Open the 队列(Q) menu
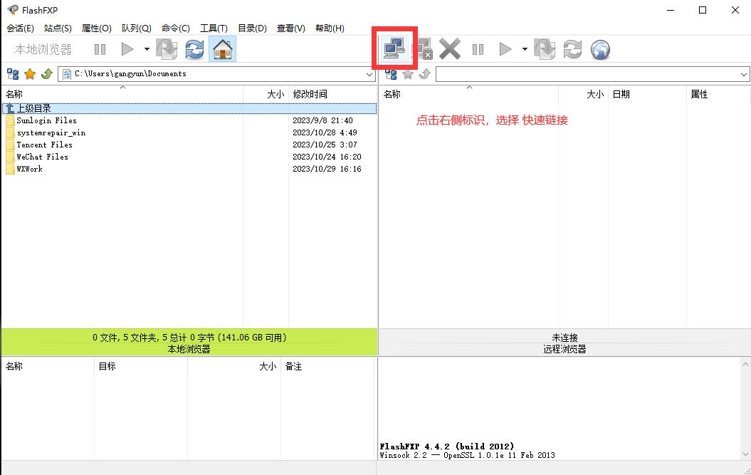 point(136,28)
